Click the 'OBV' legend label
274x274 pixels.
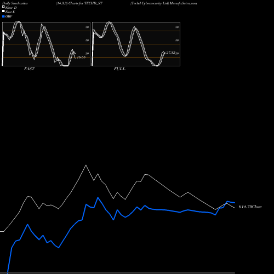point(9,16)
